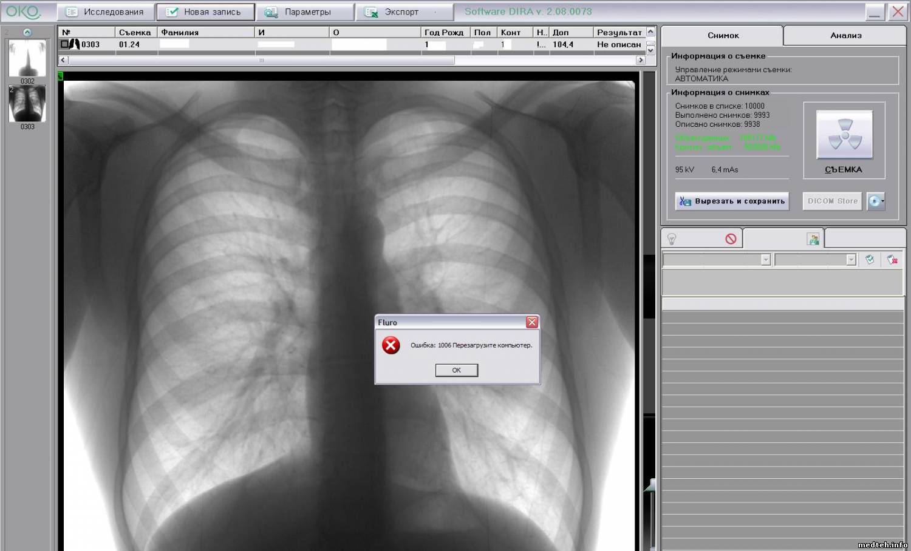Click the lightbulb icon in lower panel
The image size is (911, 551).
672,239
